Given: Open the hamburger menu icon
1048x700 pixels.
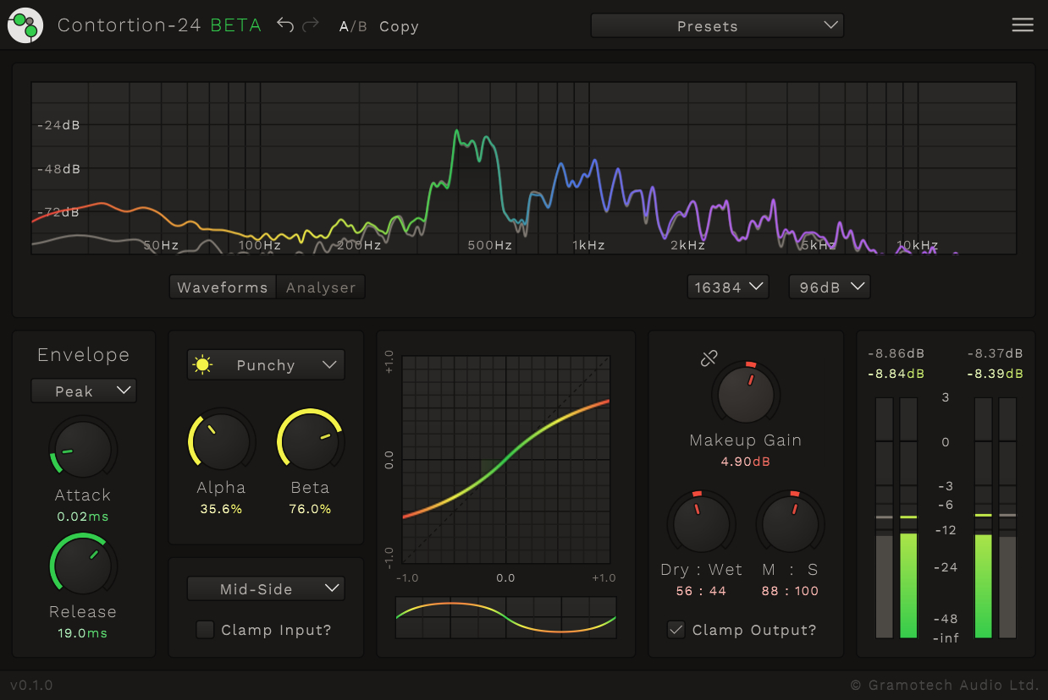Looking at the screenshot, I should (1023, 25).
